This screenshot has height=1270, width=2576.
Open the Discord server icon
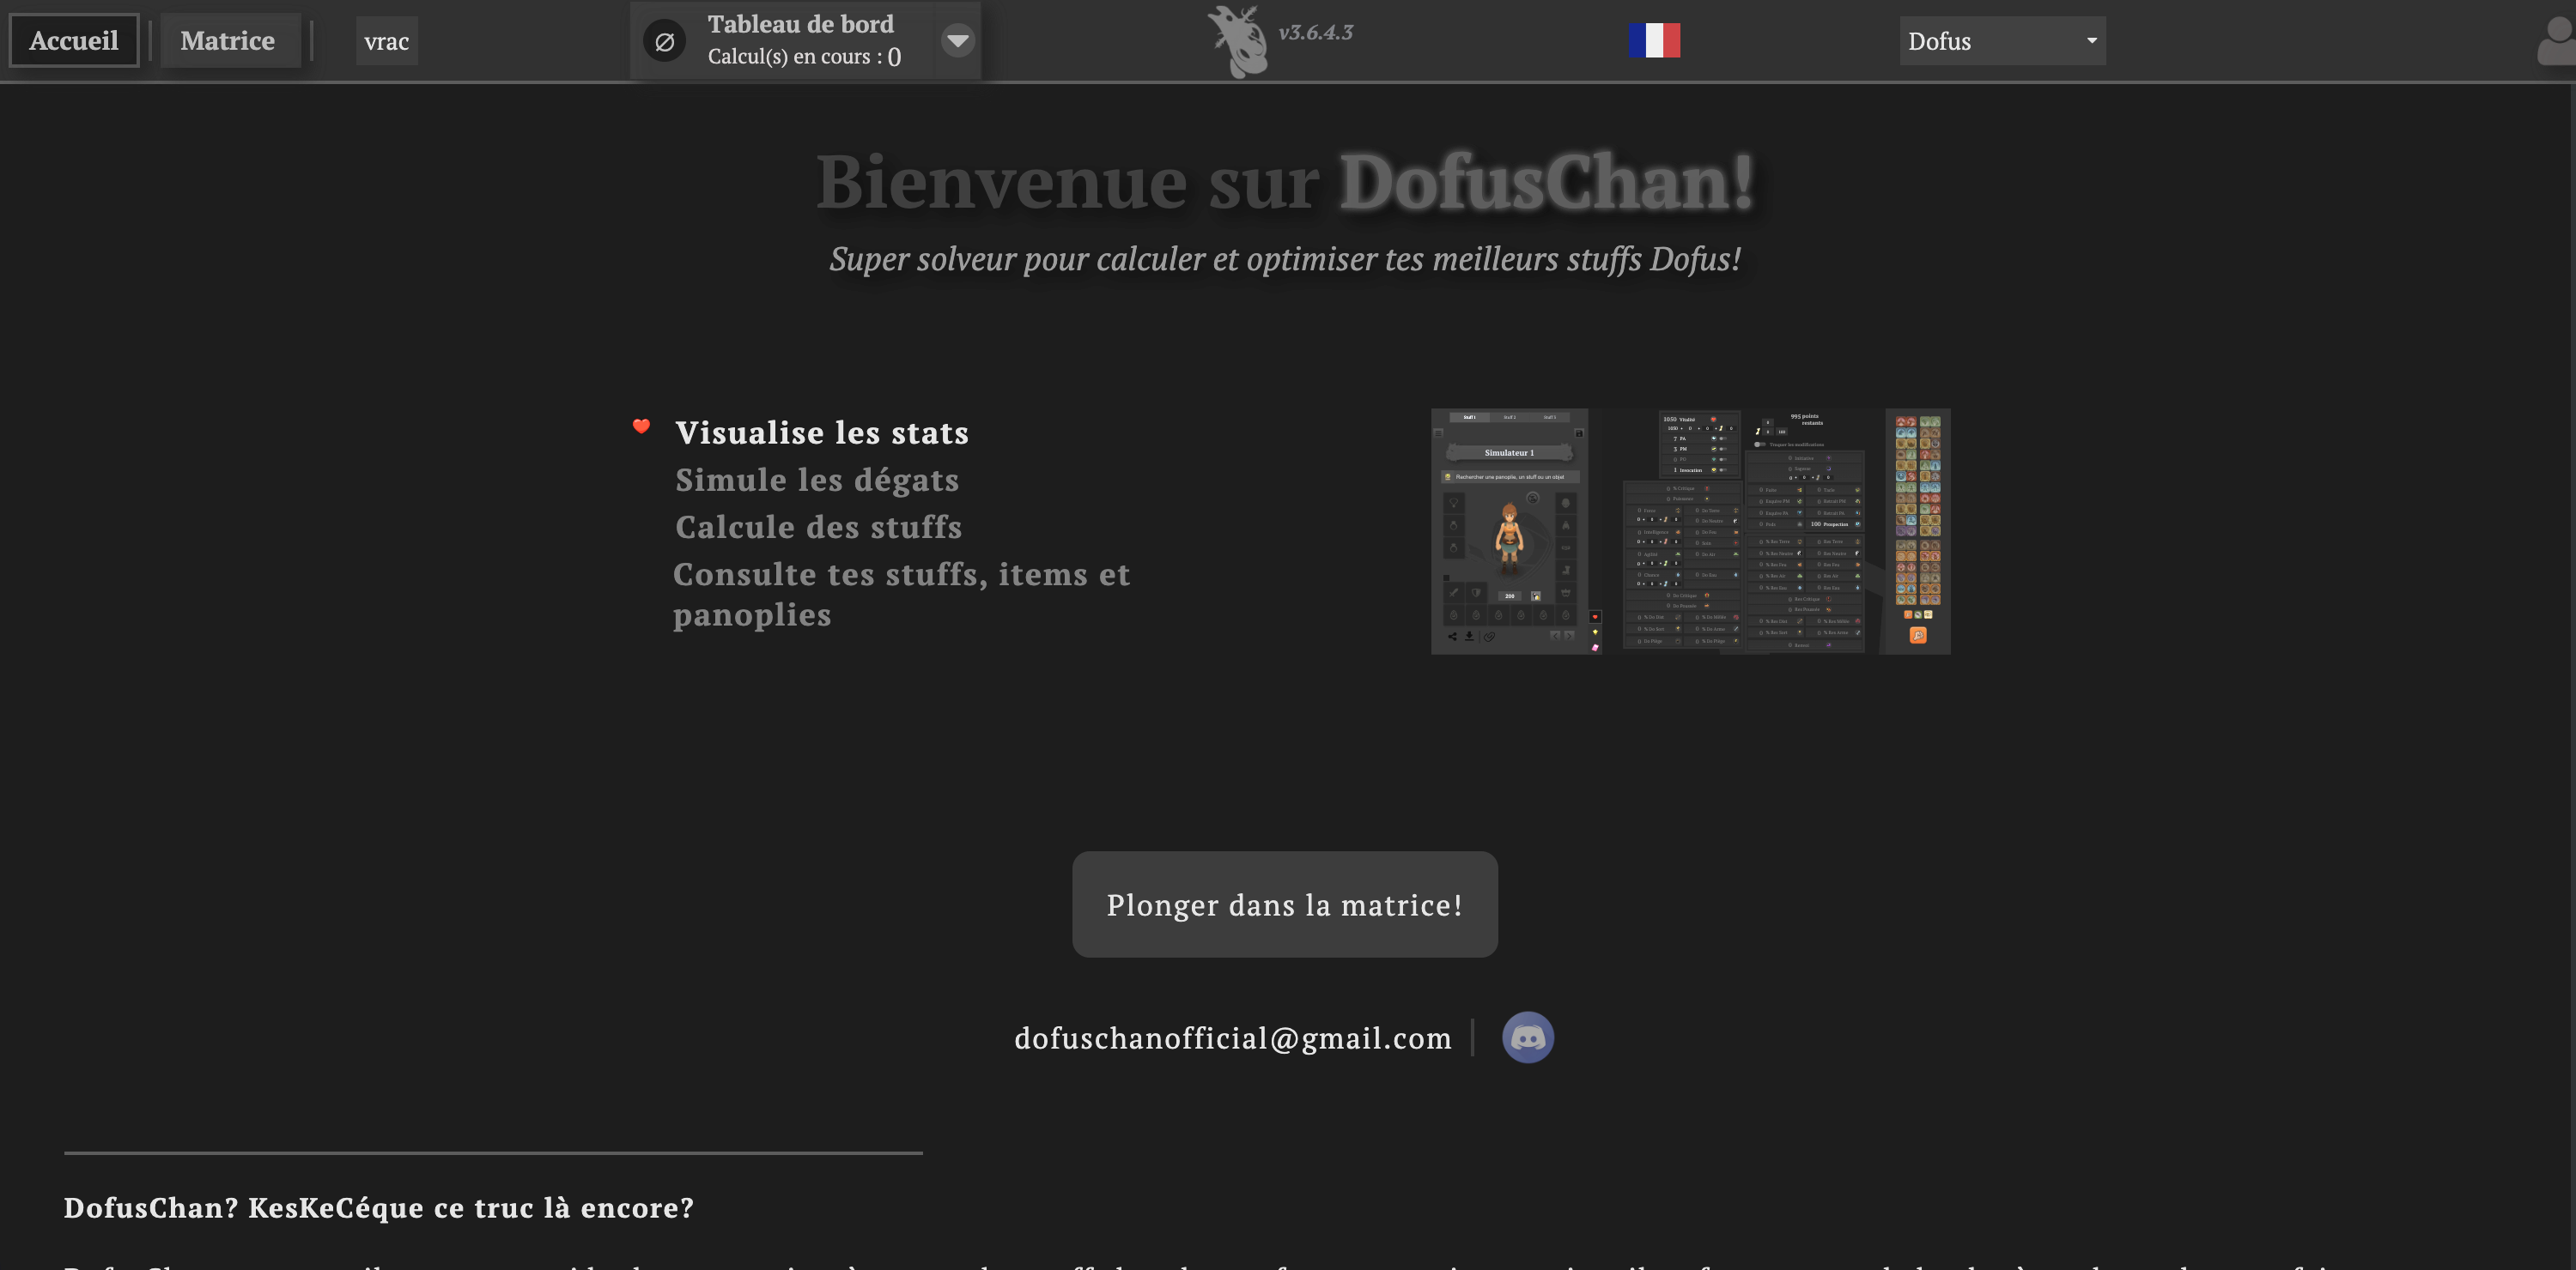coord(1528,1037)
